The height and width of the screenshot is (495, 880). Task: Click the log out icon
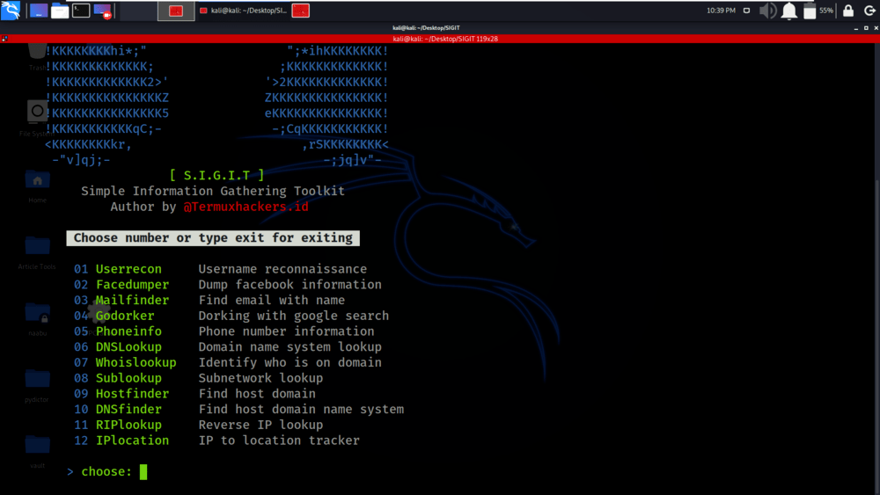(869, 11)
